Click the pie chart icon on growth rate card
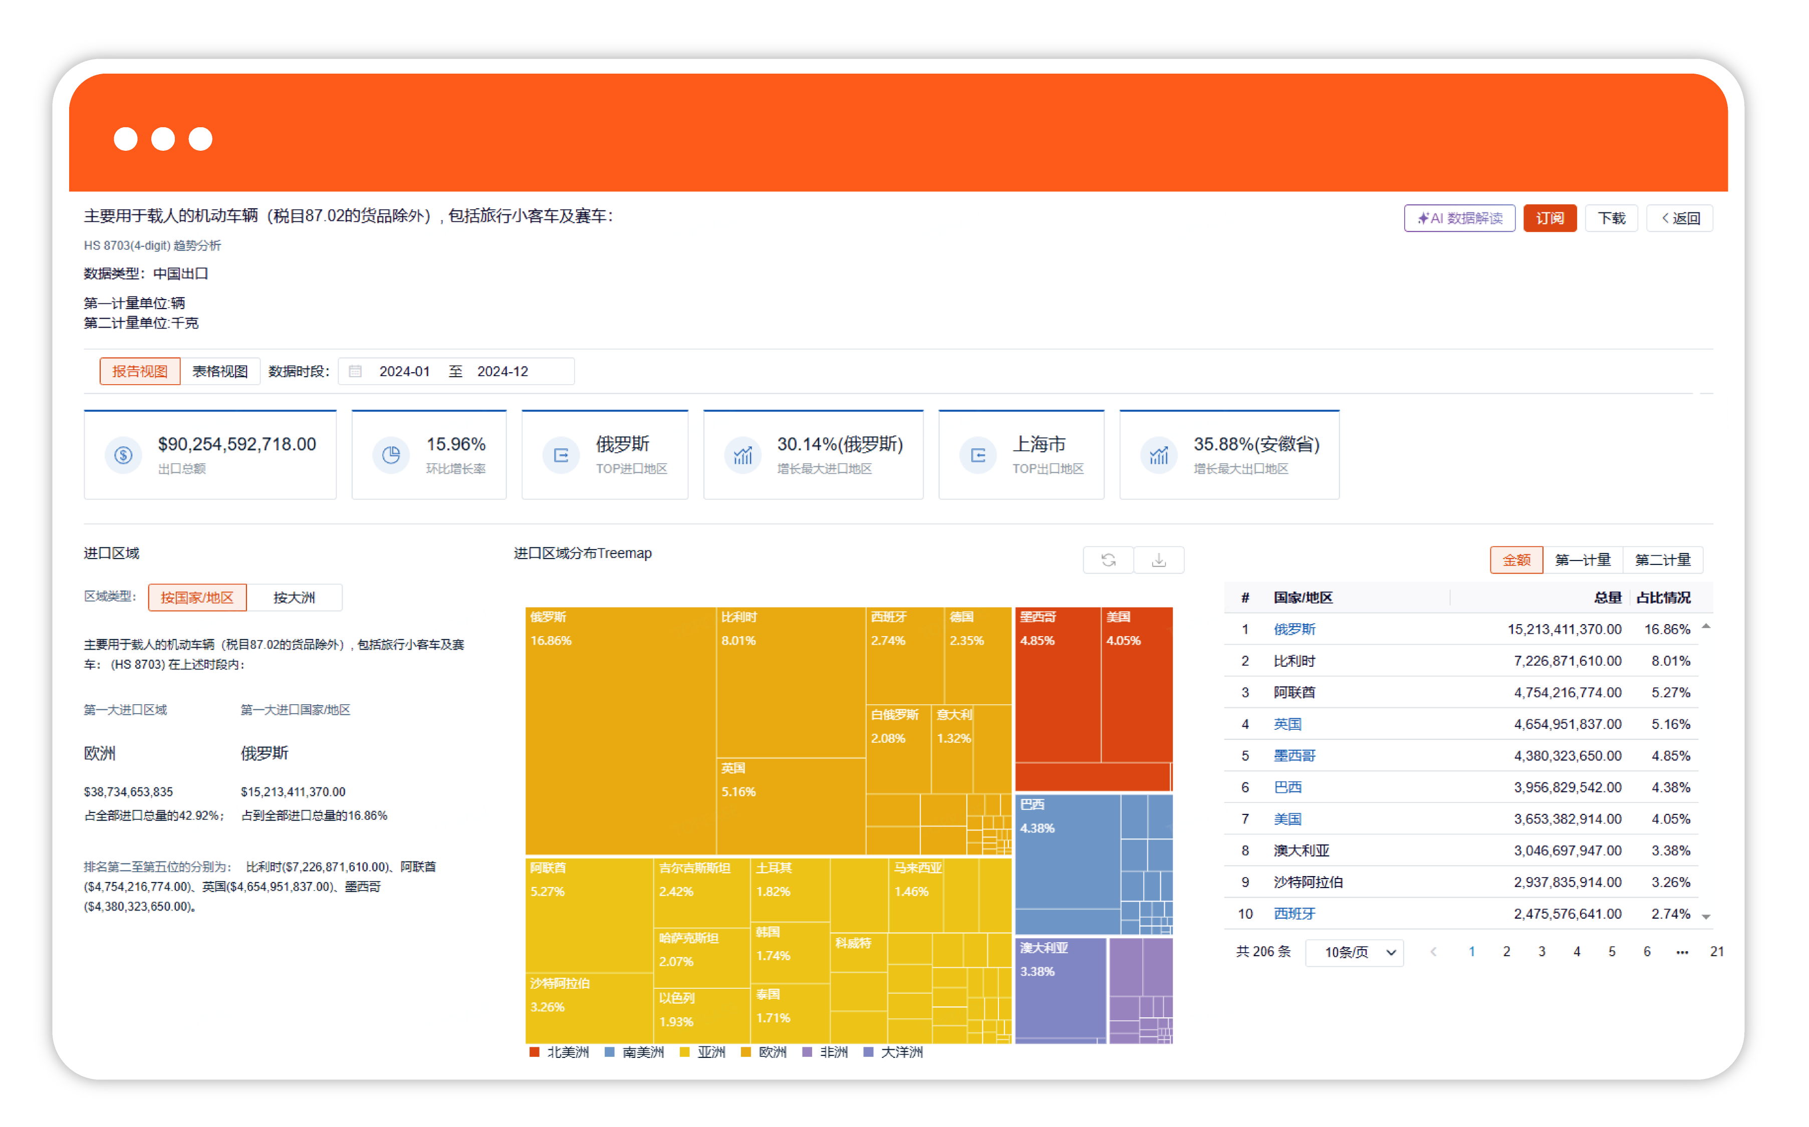This screenshot has height=1127, width=1809. tap(391, 455)
